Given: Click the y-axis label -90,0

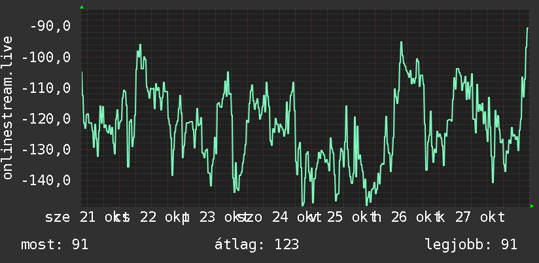Looking at the screenshot, I should (x=50, y=26).
